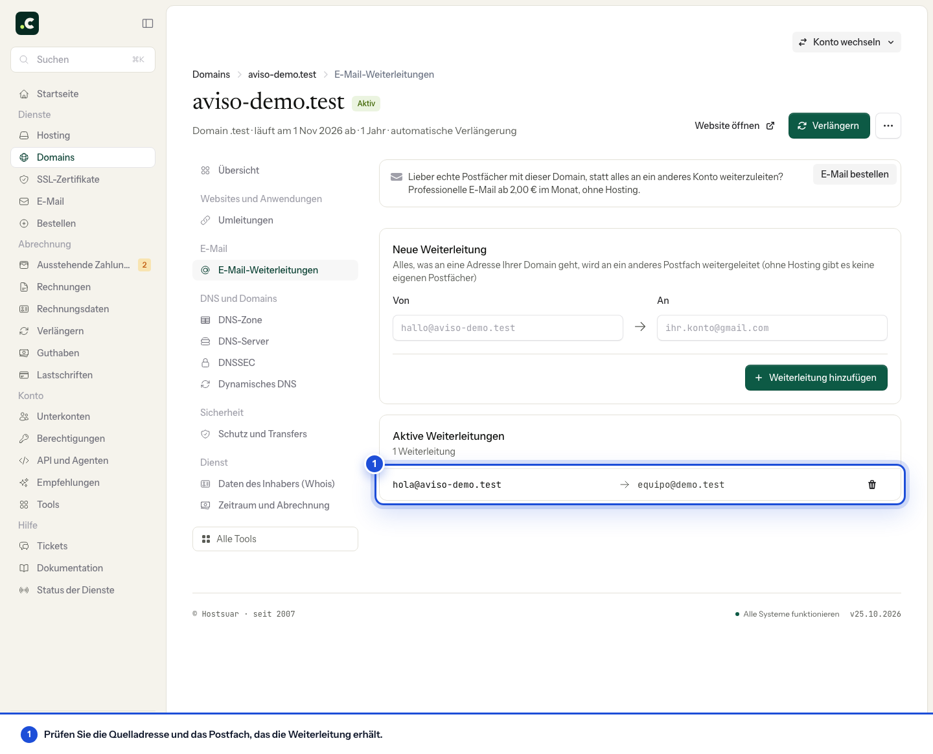Open Ausstehende Zahlungen in sidebar
The width and height of the screenshot is (933, 754).
click(83, 265)
